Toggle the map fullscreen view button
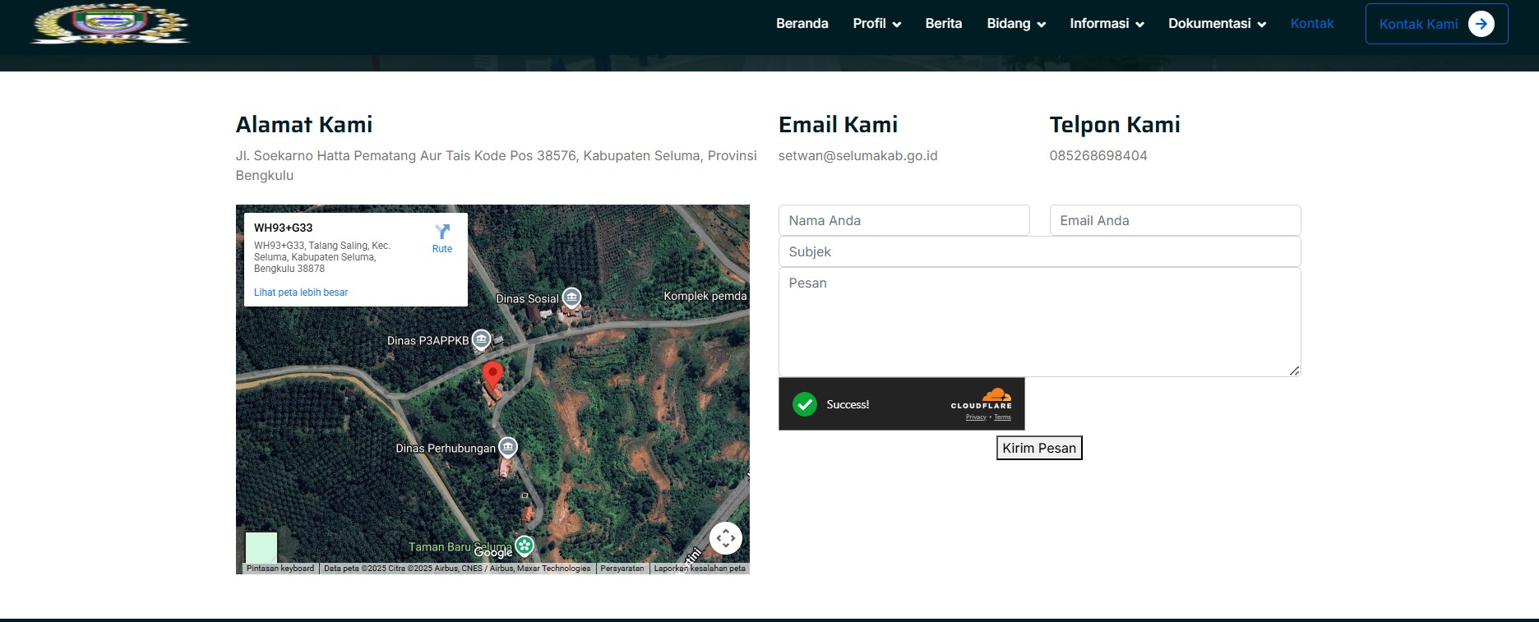This screenshot has width=1539, height=622. coord(725,538)
